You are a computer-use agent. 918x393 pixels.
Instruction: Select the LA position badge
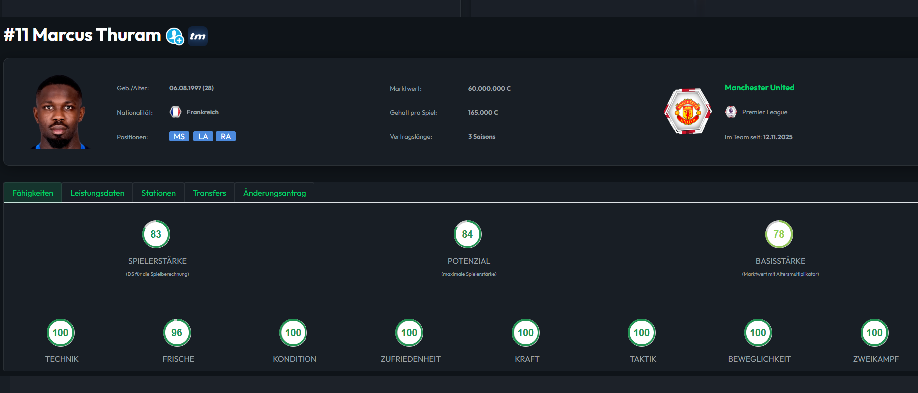pyautogui.click(x=203, y=137)
